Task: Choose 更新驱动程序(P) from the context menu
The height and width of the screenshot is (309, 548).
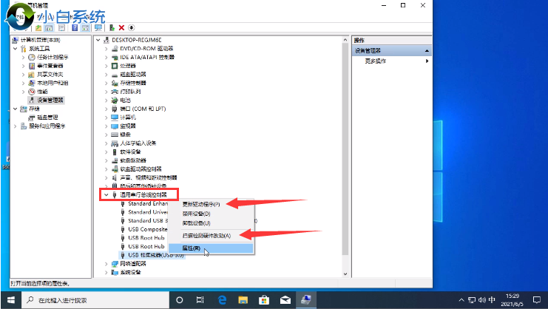Action: [x=200, y=204]
